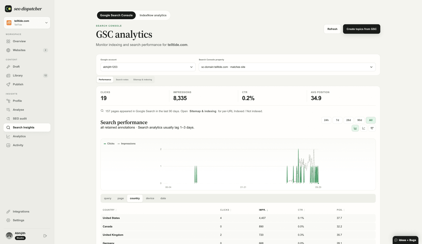Set the time range to 90d

click(359, 120)
